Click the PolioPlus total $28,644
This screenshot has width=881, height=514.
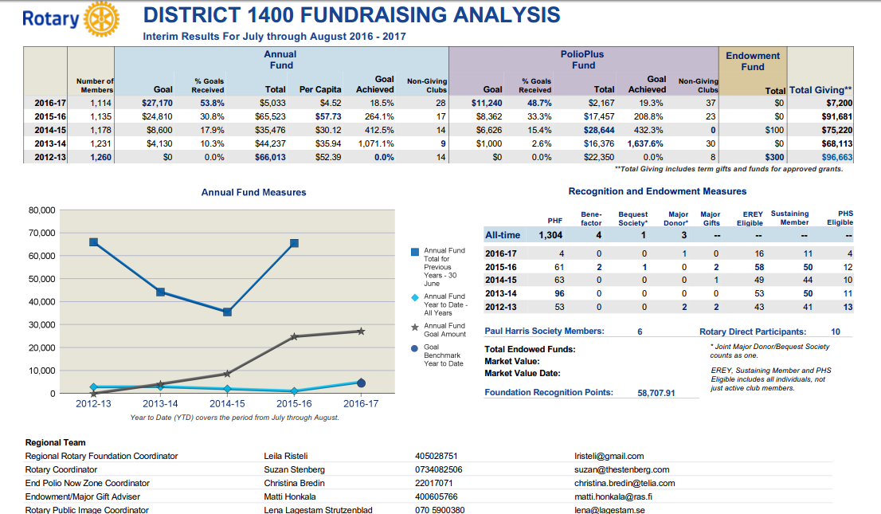click(599, 131)
